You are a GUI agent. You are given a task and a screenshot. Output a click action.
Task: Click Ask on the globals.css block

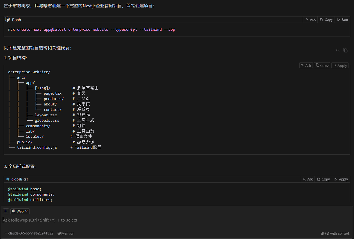308,179
